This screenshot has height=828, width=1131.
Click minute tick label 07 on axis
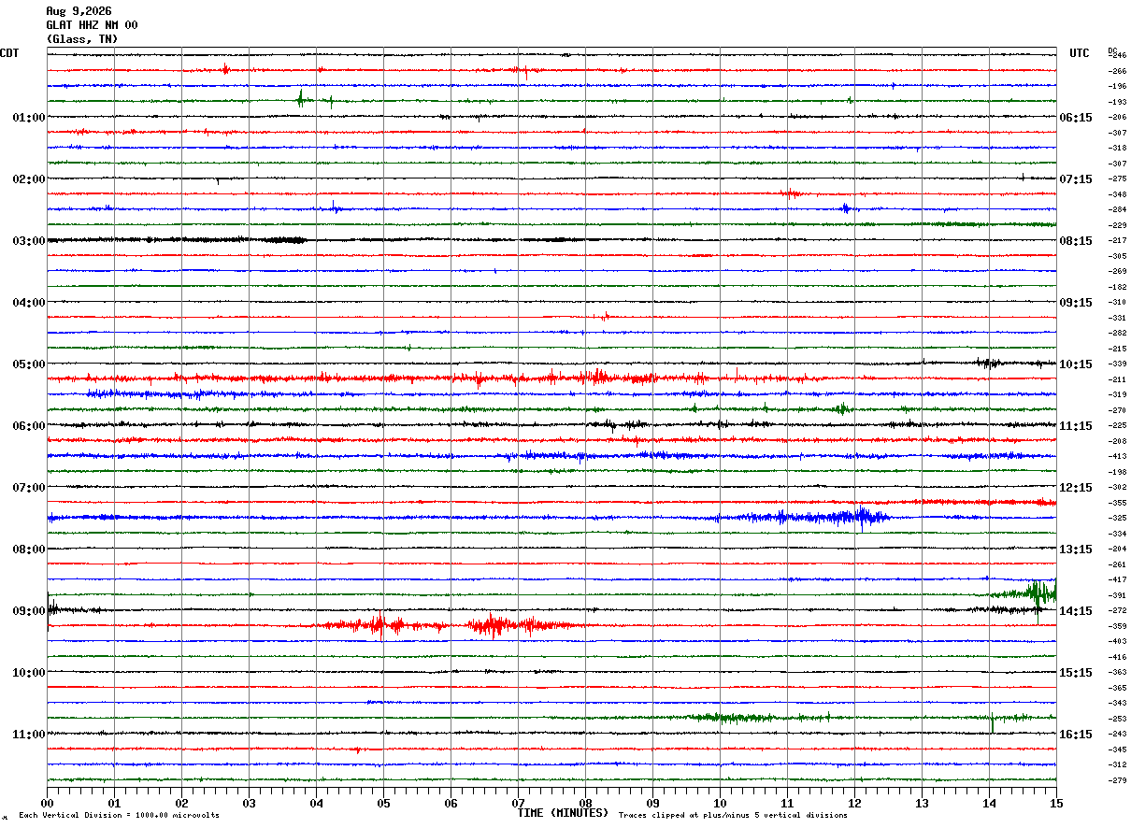tap(518, 803)
